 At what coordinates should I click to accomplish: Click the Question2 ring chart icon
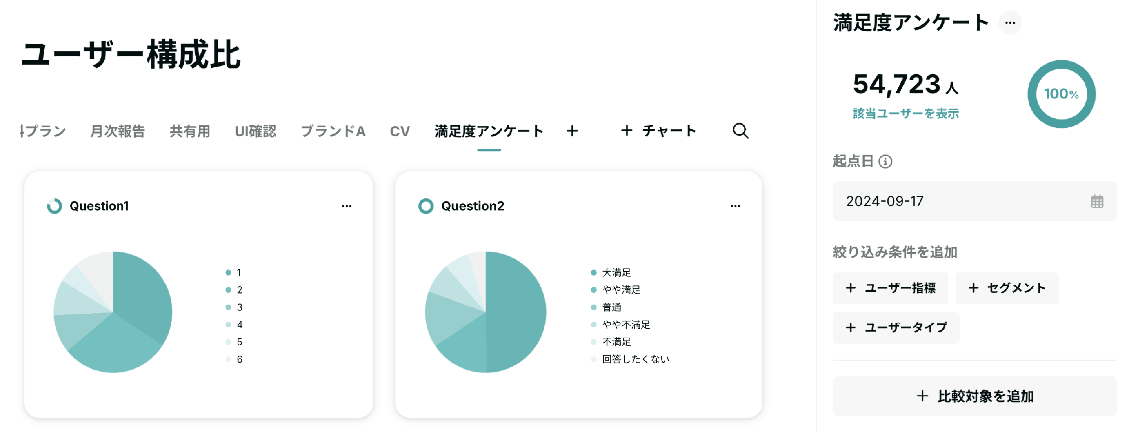click(x=426, y=206)
